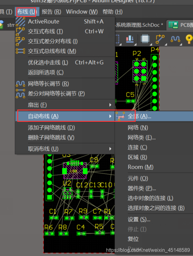Click align objects toolbar icon
This screenshot has width=193, height=256.
tap(130, 39)
